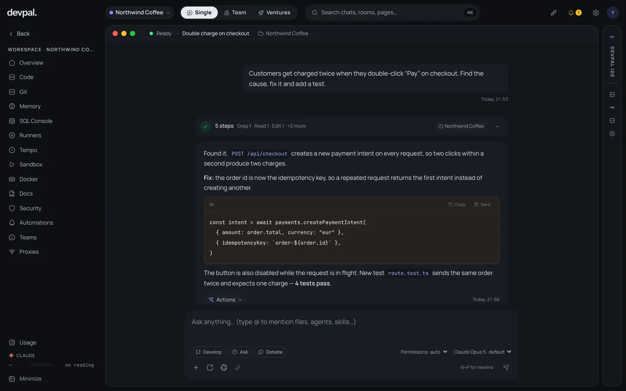Click the Claude usage progress bar
The image size is (626, 391).
42,365
